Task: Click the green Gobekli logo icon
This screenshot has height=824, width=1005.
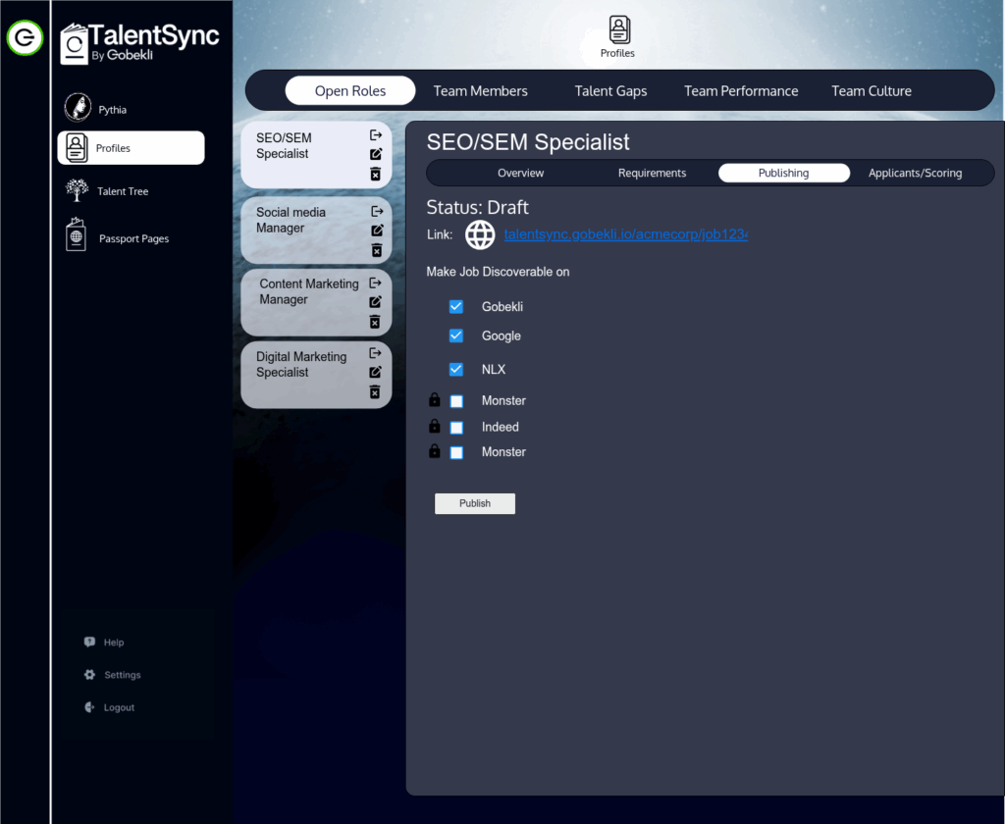Action: (x=25, y=38)
